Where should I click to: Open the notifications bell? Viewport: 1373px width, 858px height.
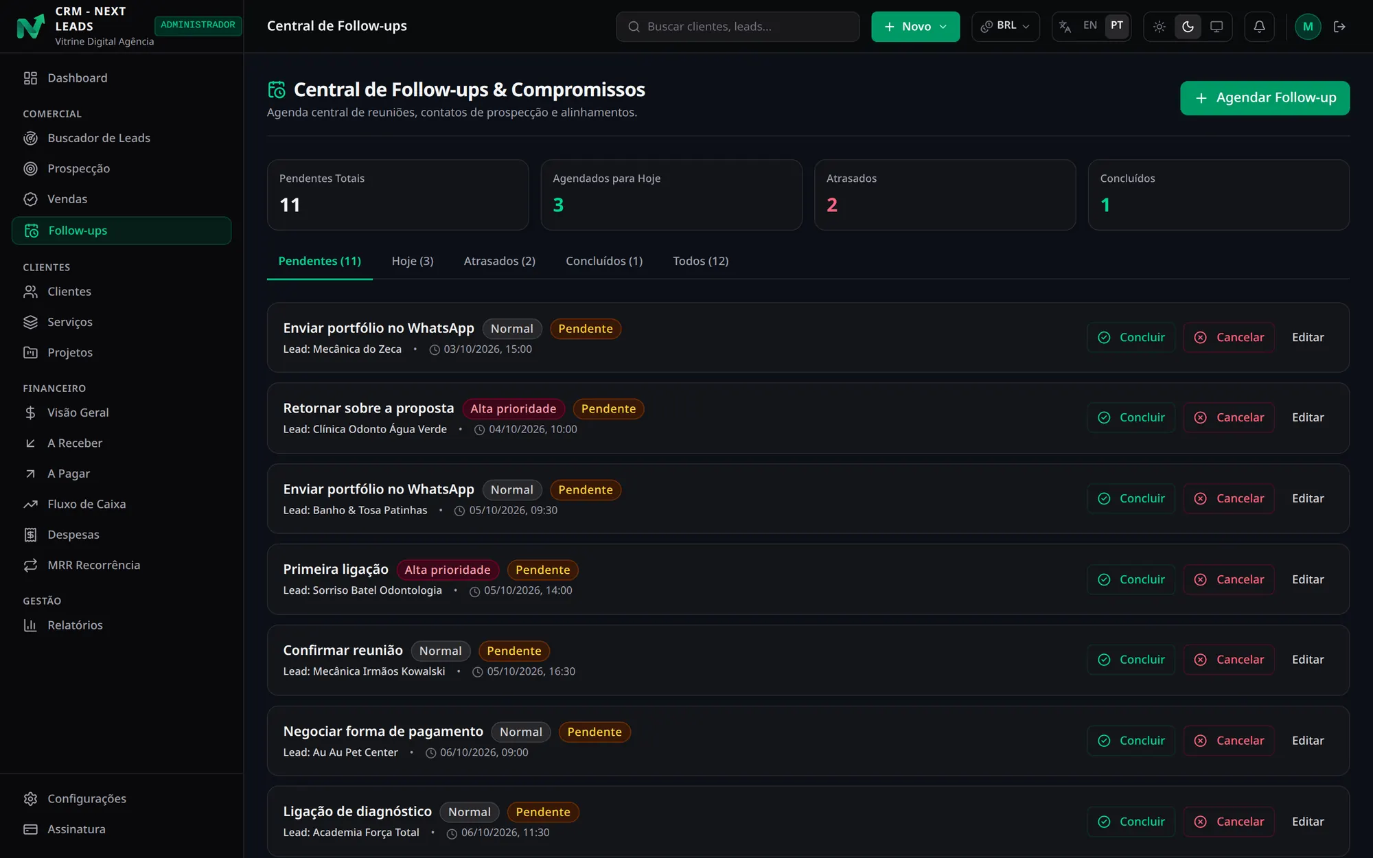click(x=1259, y=27)
